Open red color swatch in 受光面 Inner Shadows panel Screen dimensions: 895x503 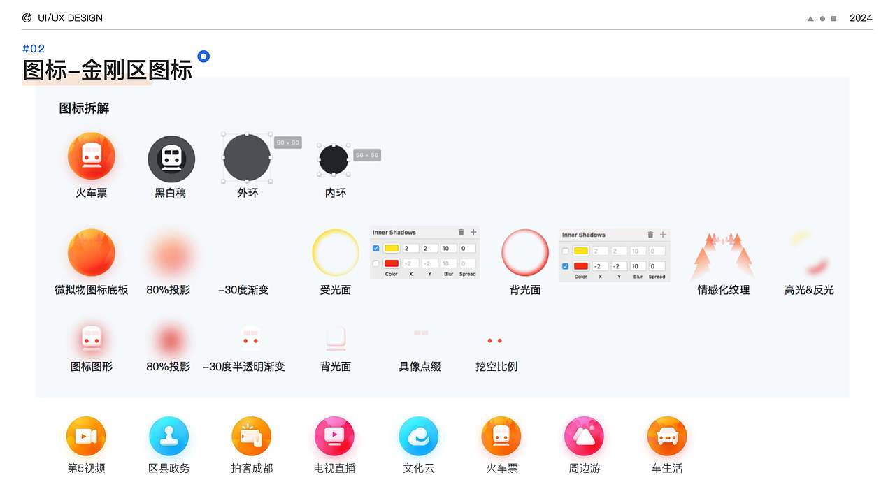392,263
